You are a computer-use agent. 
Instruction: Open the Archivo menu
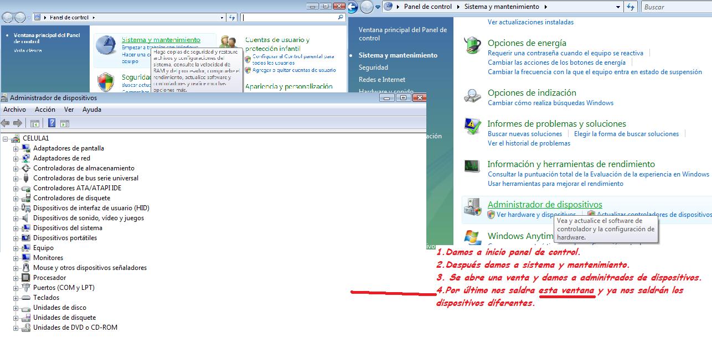point(14,110)
